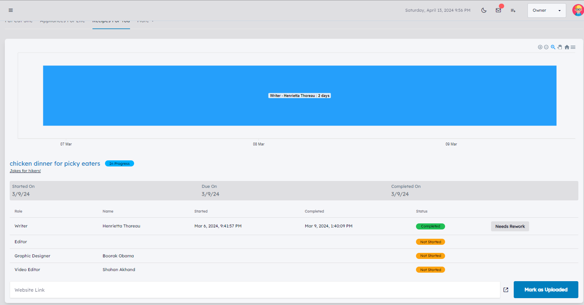Screen dimensions: 584x305
Task: Zoom in on the chart
Action: (x=540, y=47)
